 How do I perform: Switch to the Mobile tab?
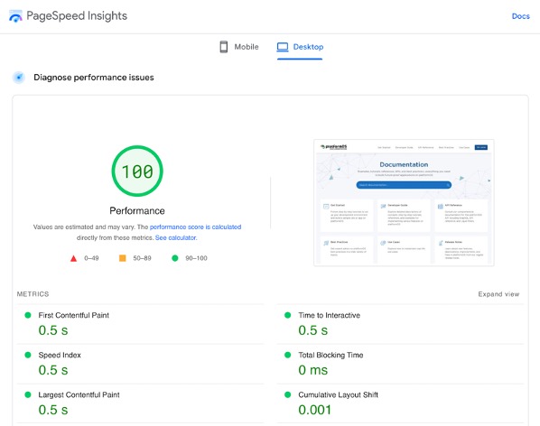pyautogui.click(x=239, y=47)
